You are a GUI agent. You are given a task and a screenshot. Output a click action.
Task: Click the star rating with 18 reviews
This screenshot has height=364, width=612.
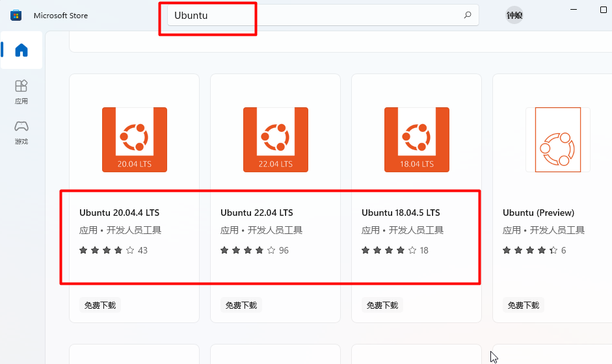(395, 250)
